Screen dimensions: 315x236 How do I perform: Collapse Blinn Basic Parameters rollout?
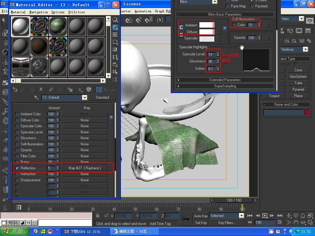pyautogui.click(x=225, y=14)
